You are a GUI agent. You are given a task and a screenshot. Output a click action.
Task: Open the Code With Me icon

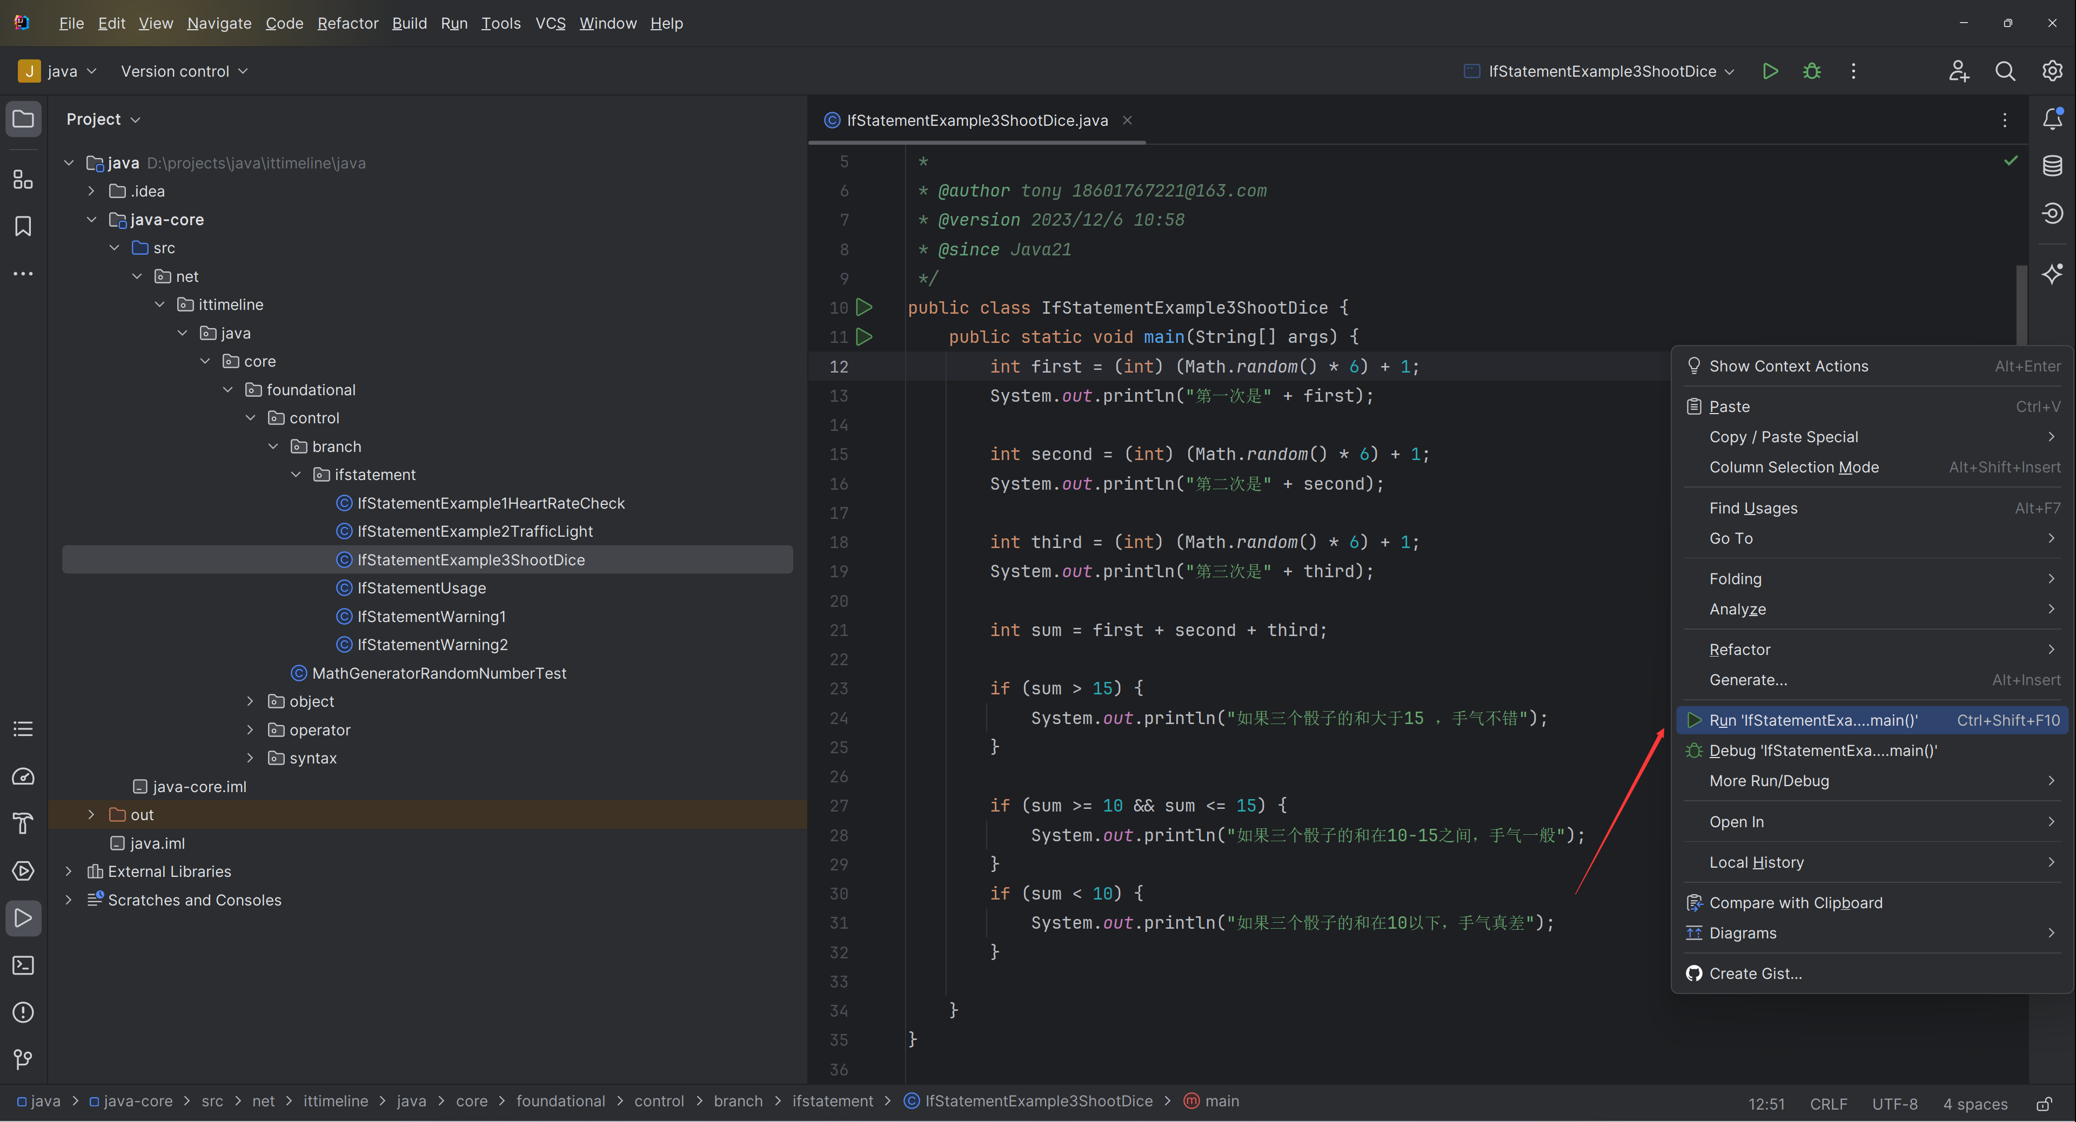click(x=1959, y=71)
